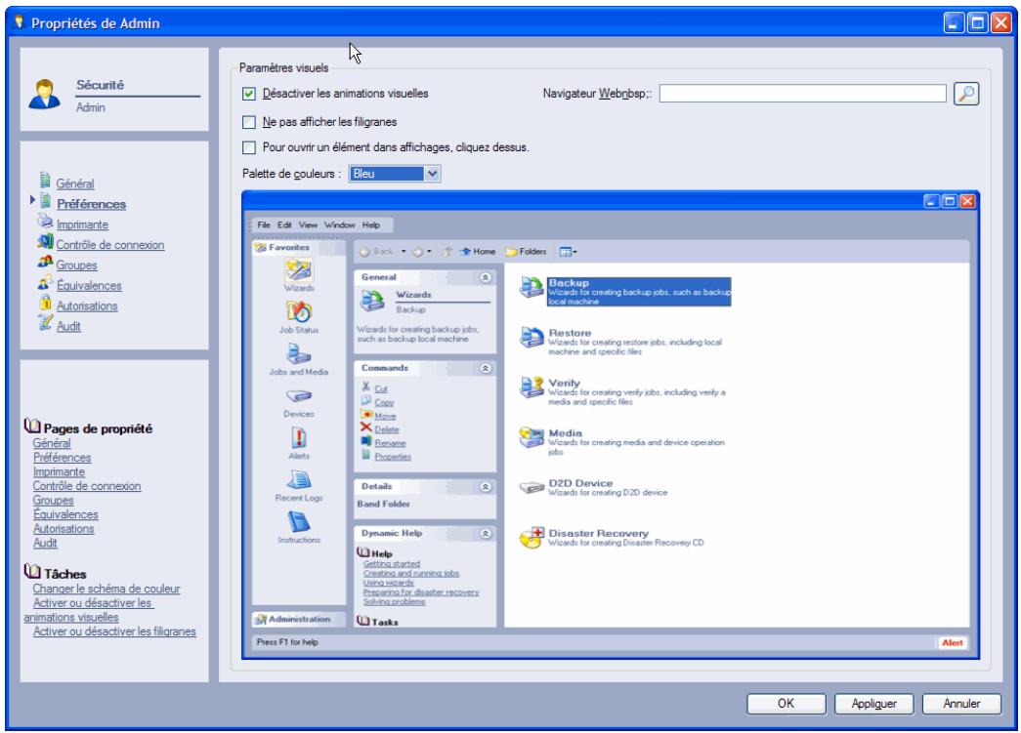Open Autorisations link under Pages de propriété
Viewport: 1021px width, 733px height.
[64, 529]
